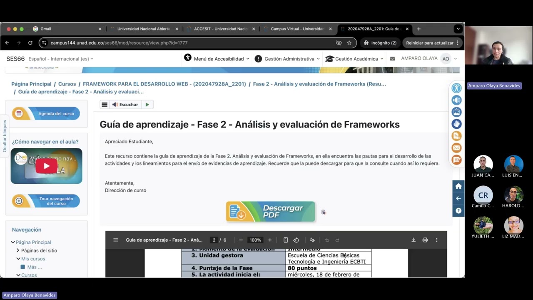The width and height of the screenshot is (533, 300).
Task: Toggle the PDF viewer sidebar menu icon
Action: pyautogui.click(x=116, y=240)
